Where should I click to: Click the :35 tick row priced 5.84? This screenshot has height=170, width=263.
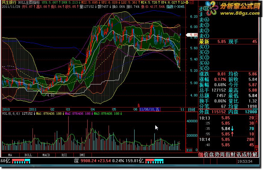coord(227,129)
